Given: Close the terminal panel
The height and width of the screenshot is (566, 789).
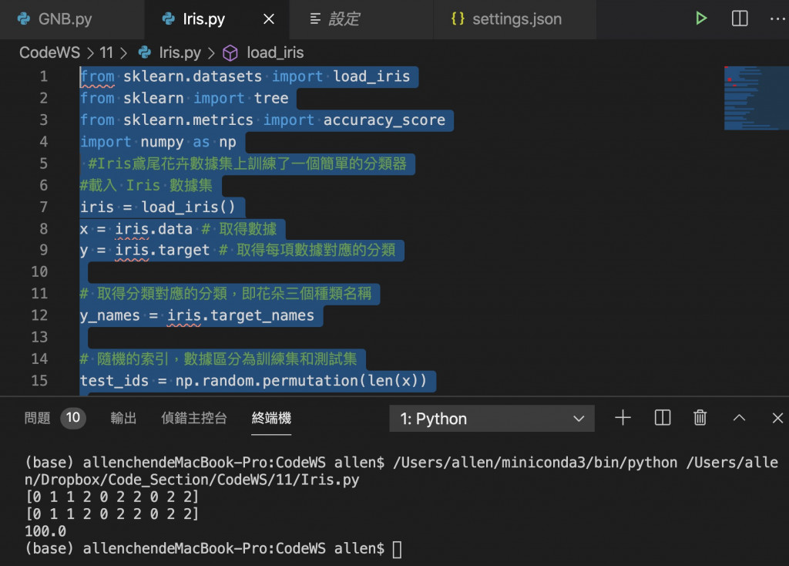Looking at the screenshot, I should pos(777,418).
